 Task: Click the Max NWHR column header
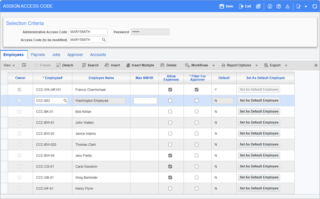(144, 78)
